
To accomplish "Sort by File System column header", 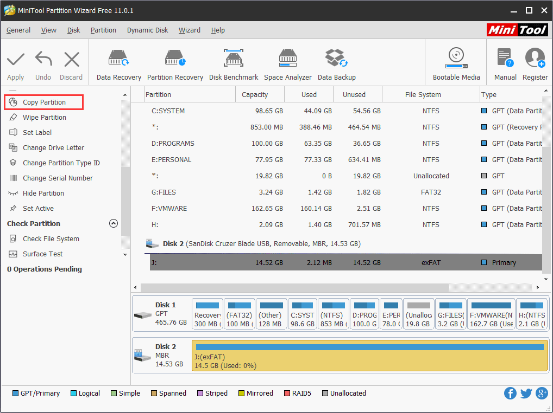I will [431, 95].
